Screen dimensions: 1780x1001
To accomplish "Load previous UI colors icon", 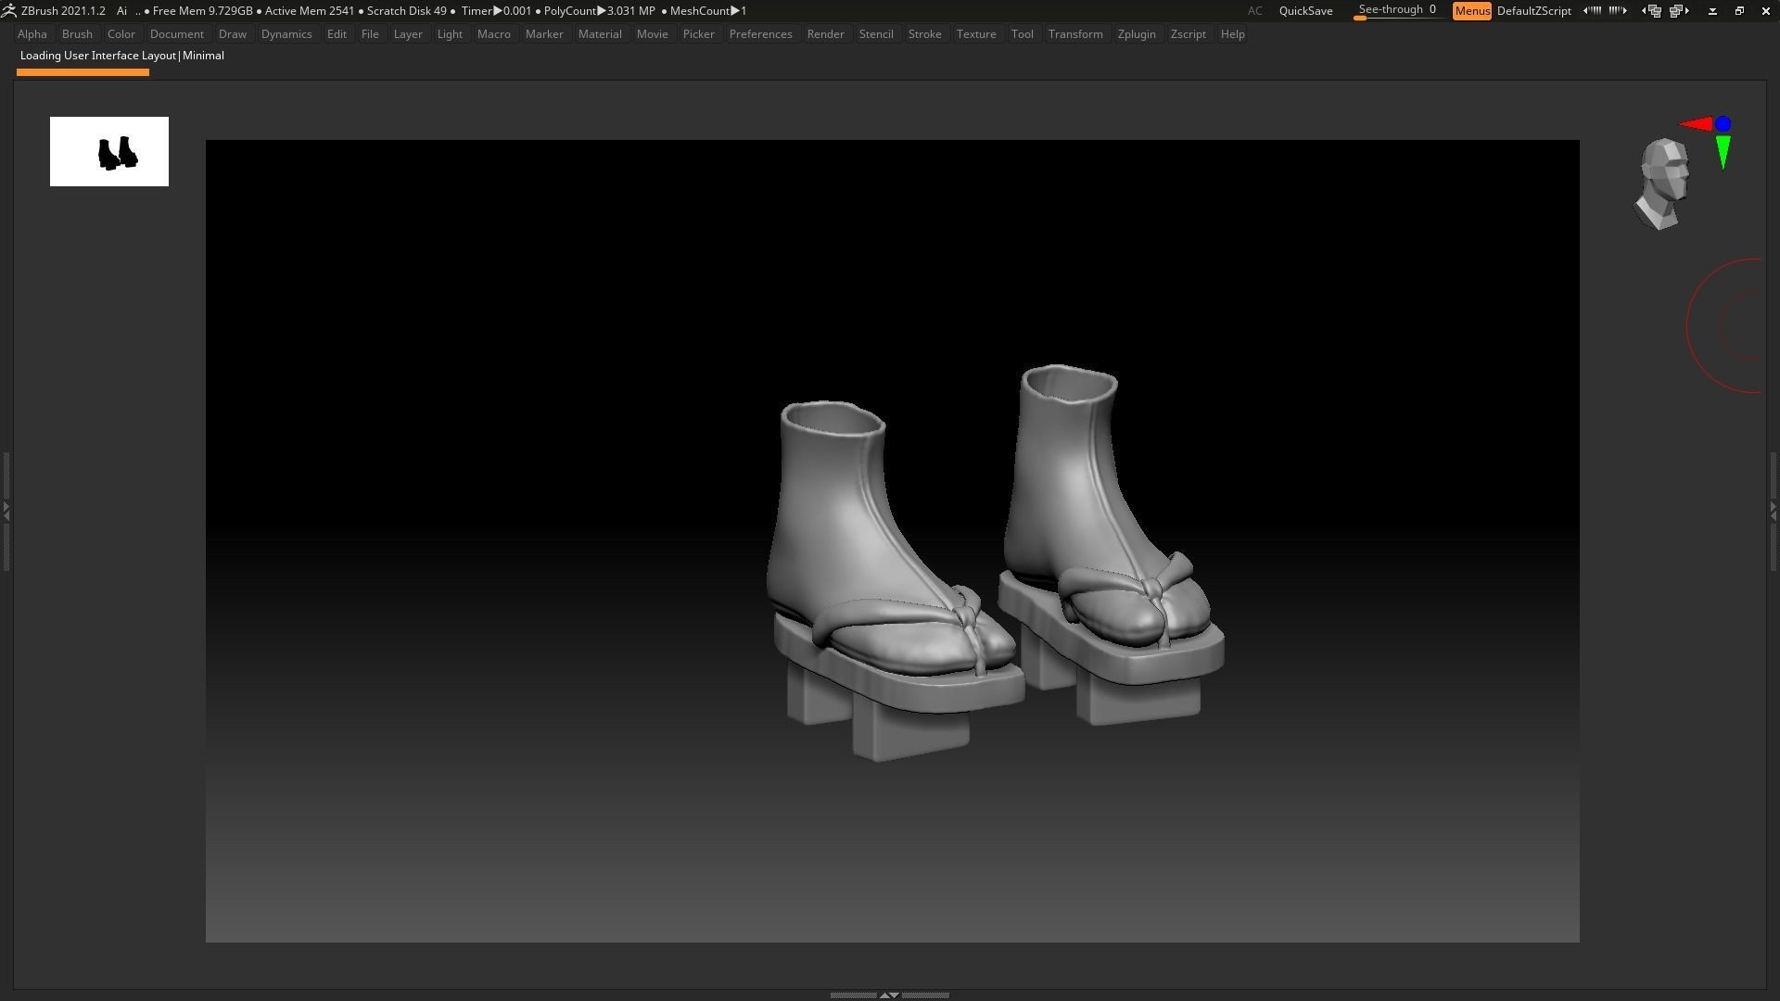I will 1593,11.
